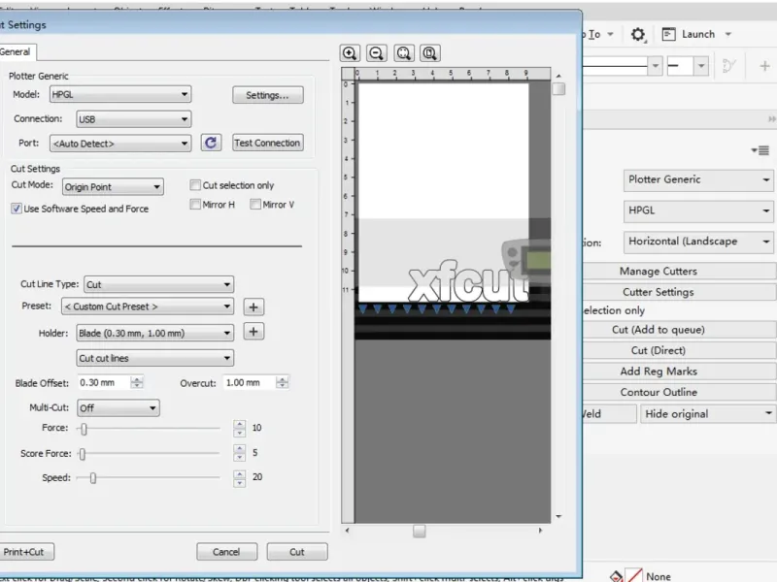Refresh the port list with the reload icon
Viewport: 777px width, 582px height.
(211, 143)
